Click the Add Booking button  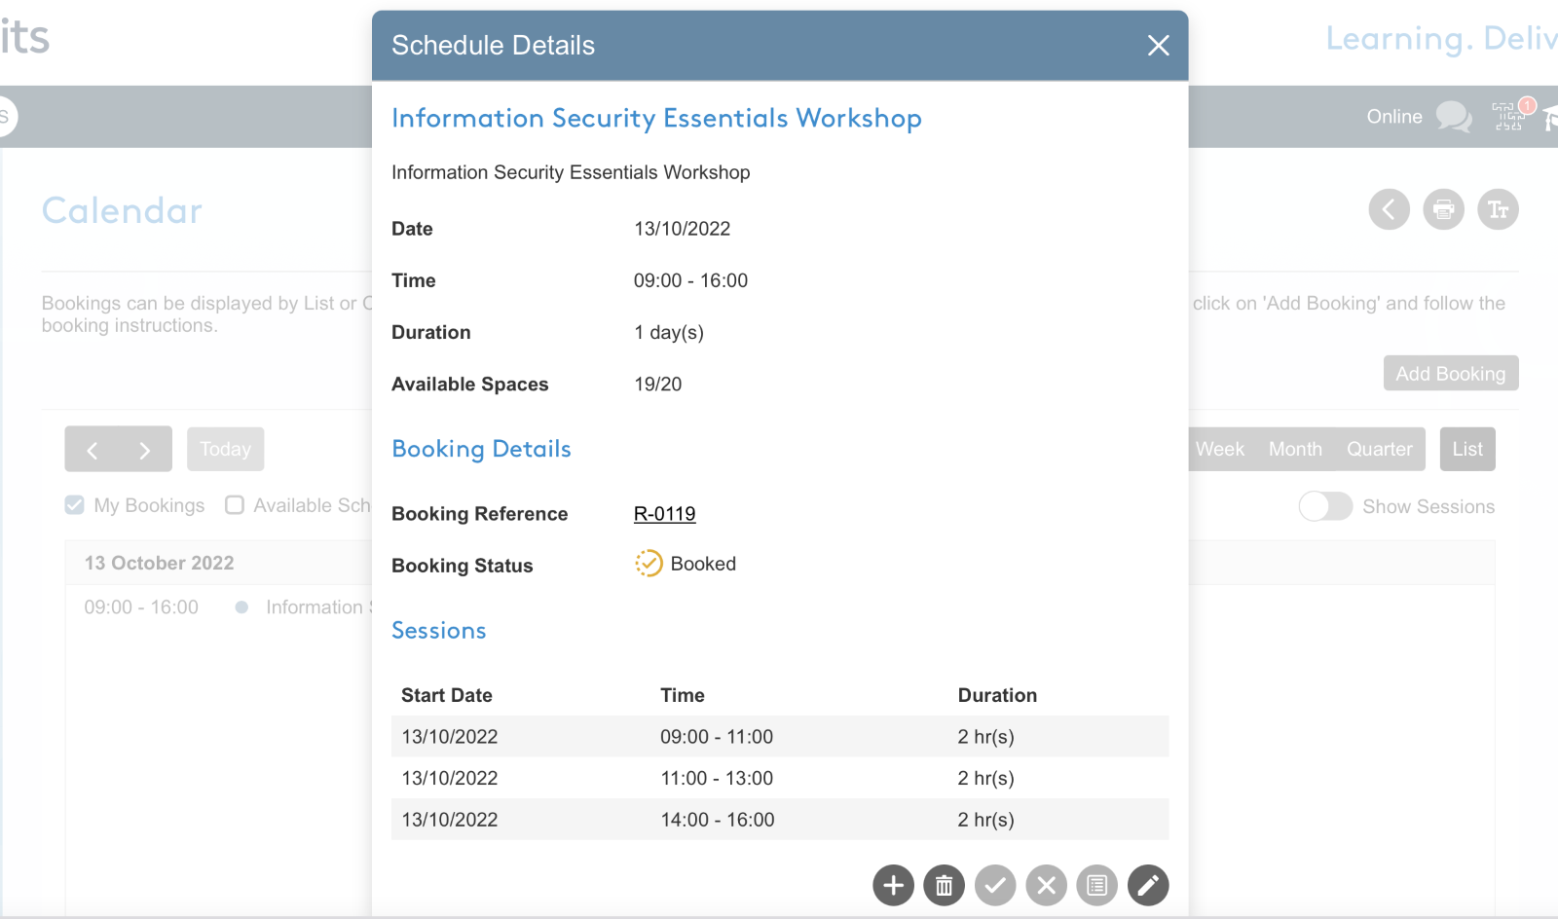point(1451,373)
